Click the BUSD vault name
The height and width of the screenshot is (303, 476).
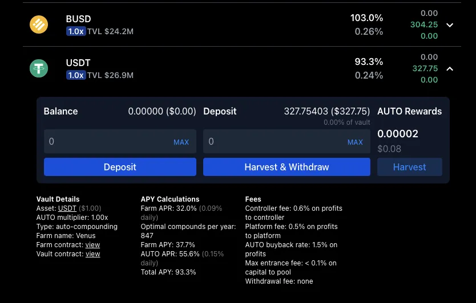tap(78, 19)
